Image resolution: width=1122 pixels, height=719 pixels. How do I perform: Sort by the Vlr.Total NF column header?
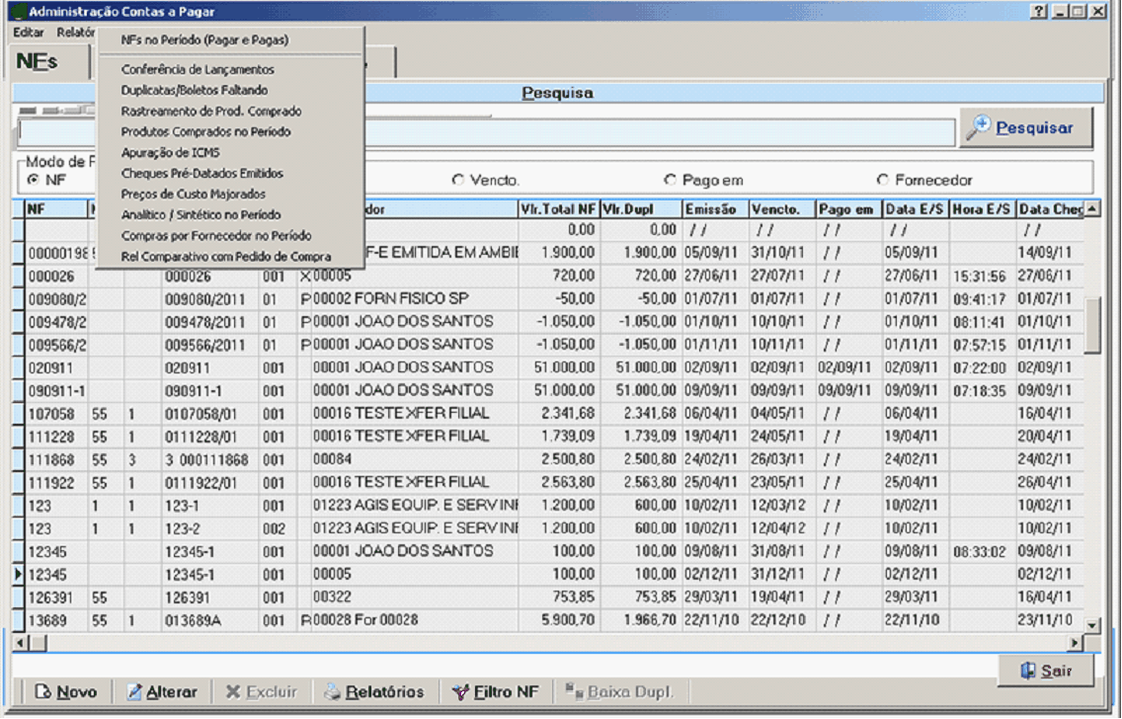tap(558, 209)
